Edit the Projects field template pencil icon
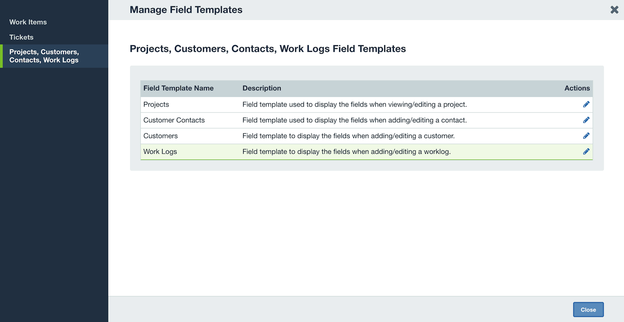Viewport: 624px width, 322px height. tap(586, 105)
